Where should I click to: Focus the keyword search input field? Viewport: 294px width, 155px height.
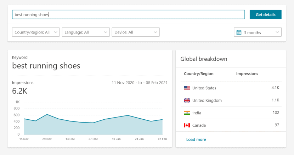click(129, 14)
